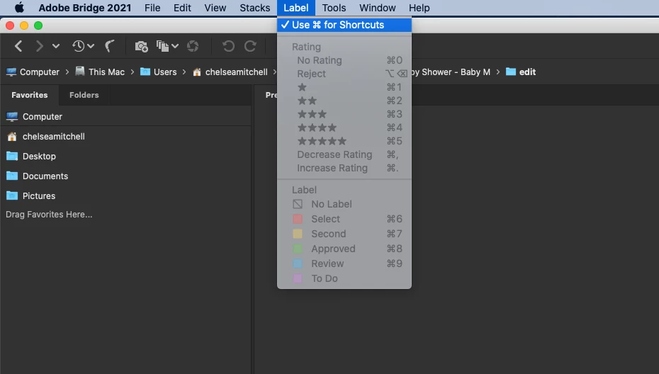Open the Tools menu
Image resolution: width=659 pixels, height=374 pixels.
pyautogui.click(x=334, y=8)
